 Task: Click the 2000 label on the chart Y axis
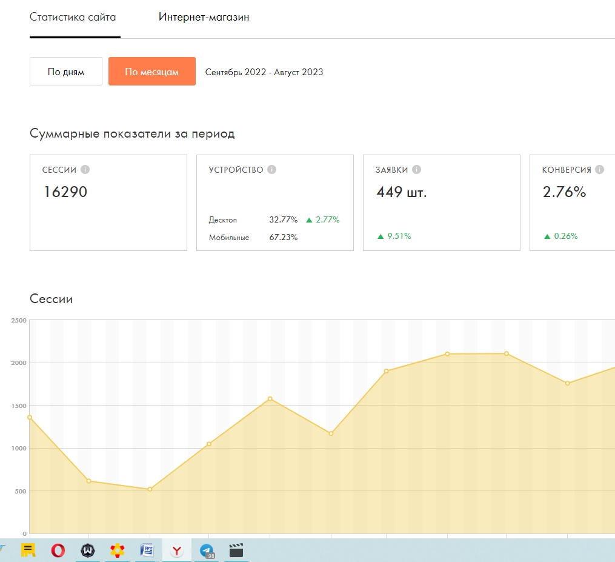(x=19, y=363)
